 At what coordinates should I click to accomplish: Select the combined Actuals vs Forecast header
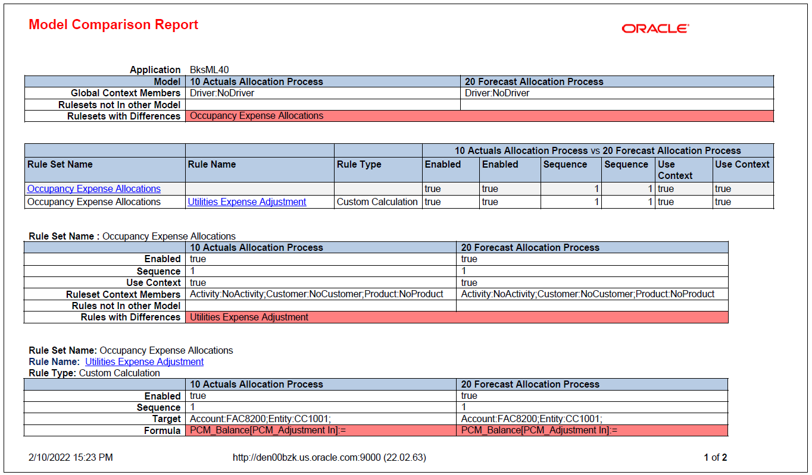point(598,150)
